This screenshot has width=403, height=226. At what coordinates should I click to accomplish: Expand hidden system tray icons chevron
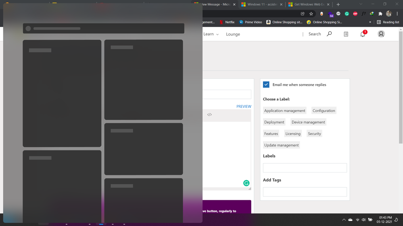pos(344,220)
